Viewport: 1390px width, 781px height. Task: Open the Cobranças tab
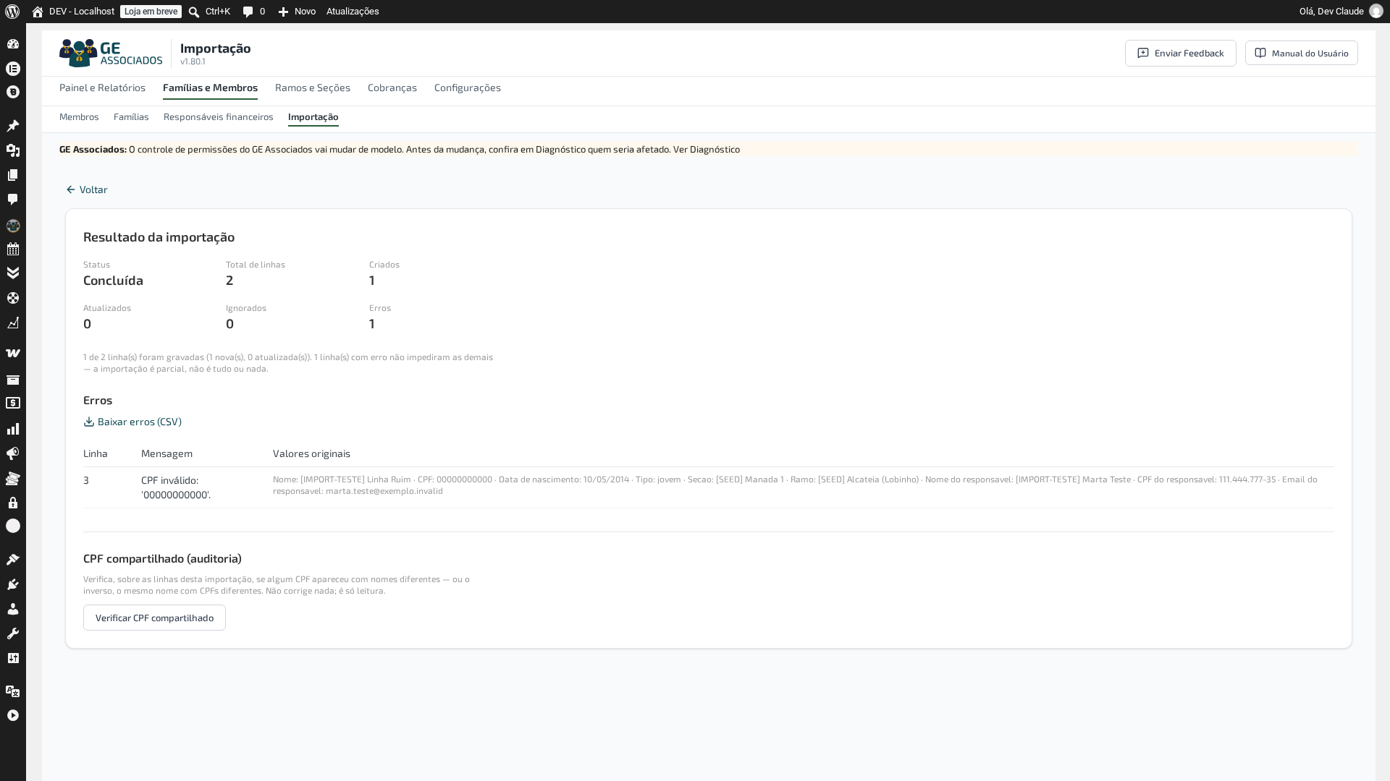(x=392, y=88)
